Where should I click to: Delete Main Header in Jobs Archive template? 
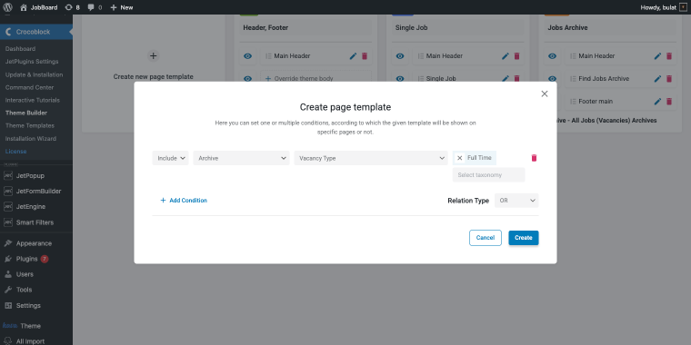pyautogui.click(x=669, y=56)
